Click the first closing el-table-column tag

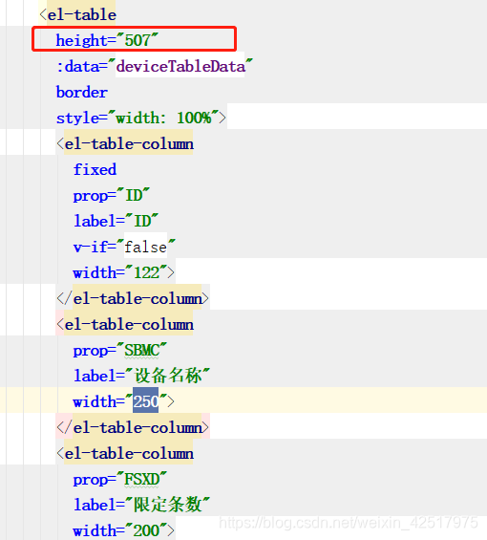pos(133,298)
